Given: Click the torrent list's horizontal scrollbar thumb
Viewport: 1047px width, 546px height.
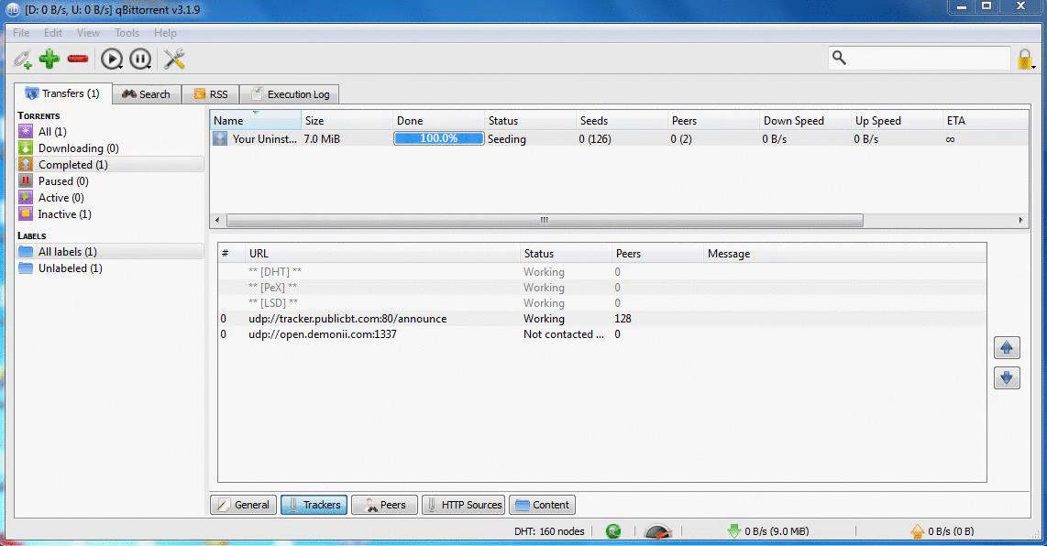Looking at the screenshot, I should pos(545,220).
